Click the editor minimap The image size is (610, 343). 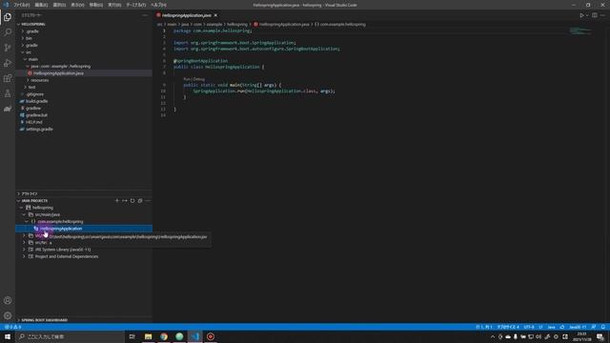[x=581, y=31]
